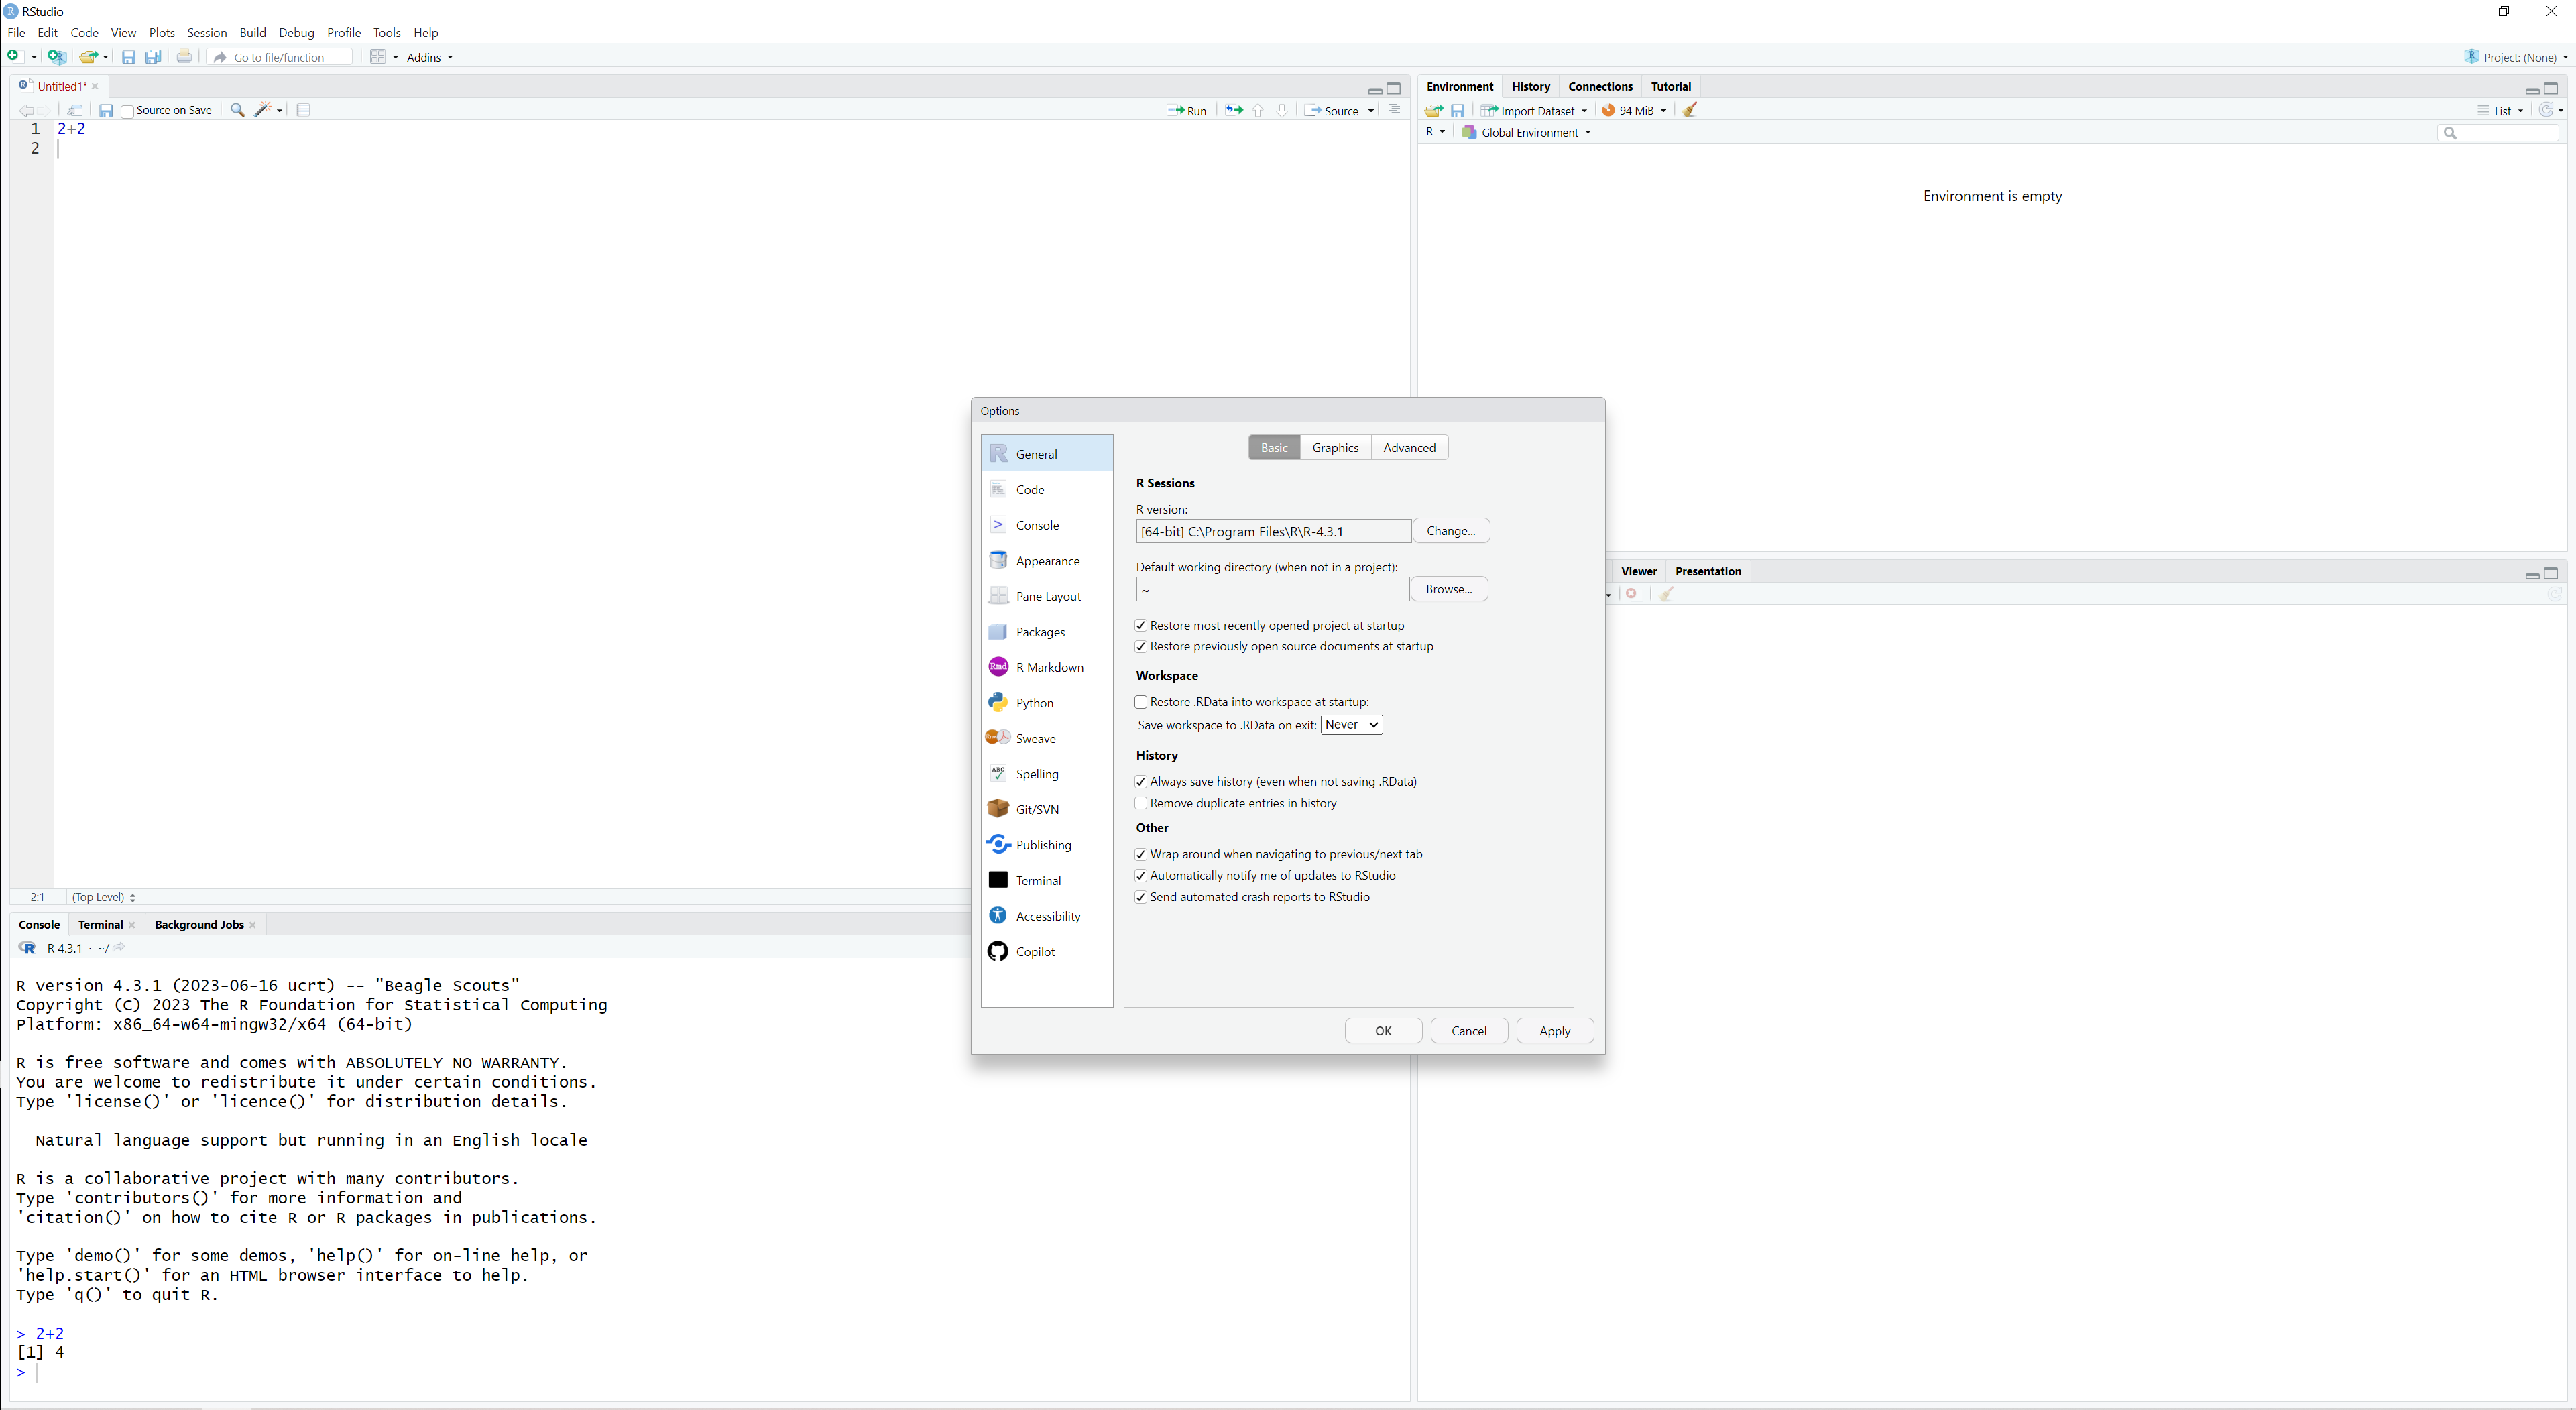Open the Session menu
Viewport: 2576px width, 1410px height.
206,32
